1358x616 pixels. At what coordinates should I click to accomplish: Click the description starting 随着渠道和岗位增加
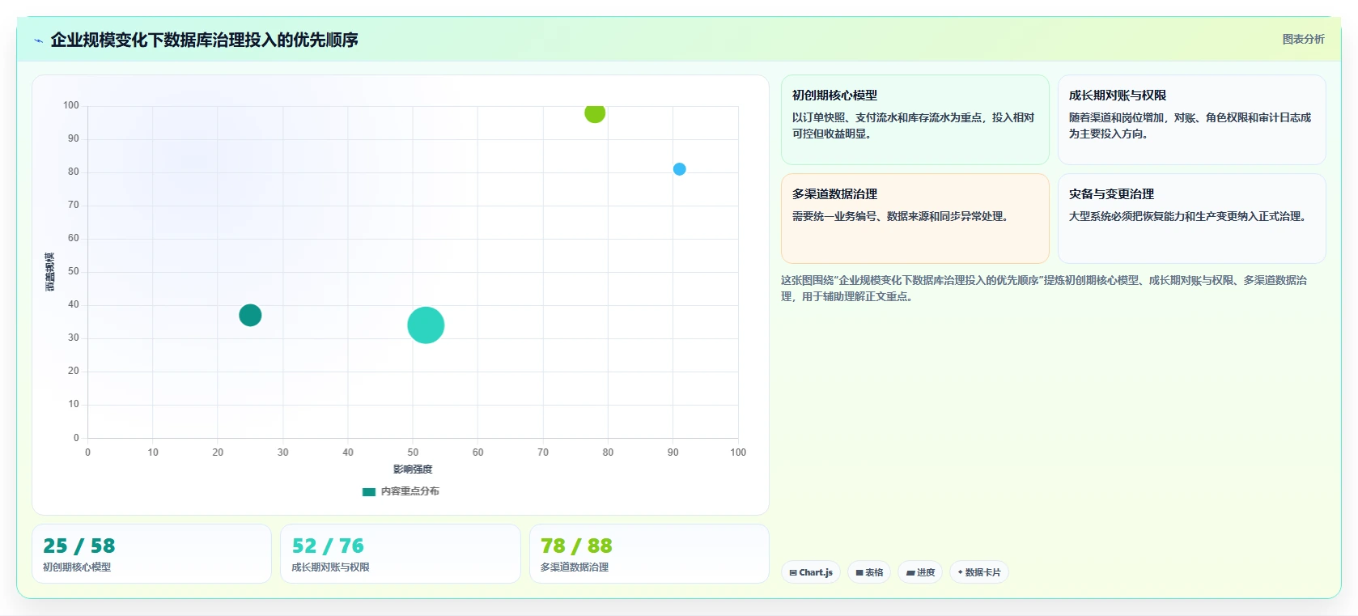[x=1190, y=125]
